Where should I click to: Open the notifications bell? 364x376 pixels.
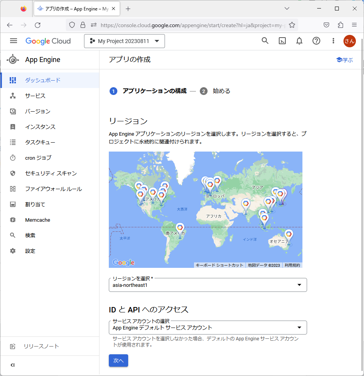tap(299, 41)
